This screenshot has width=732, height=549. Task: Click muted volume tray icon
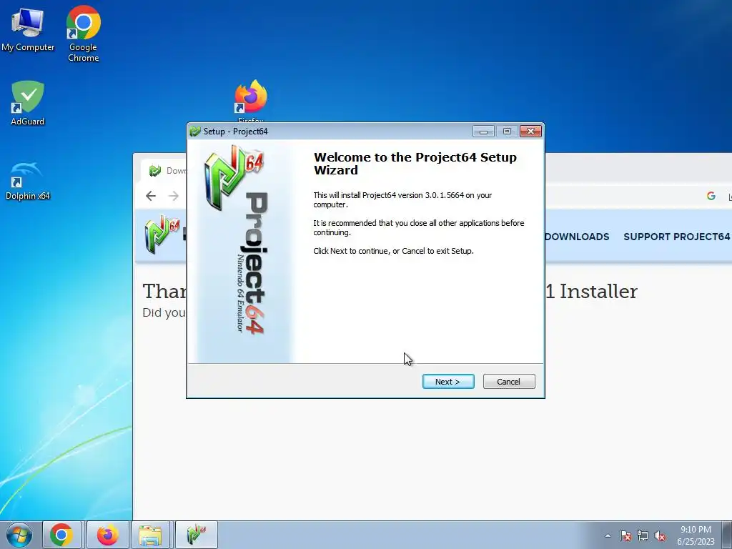click(x=660, y=535)
